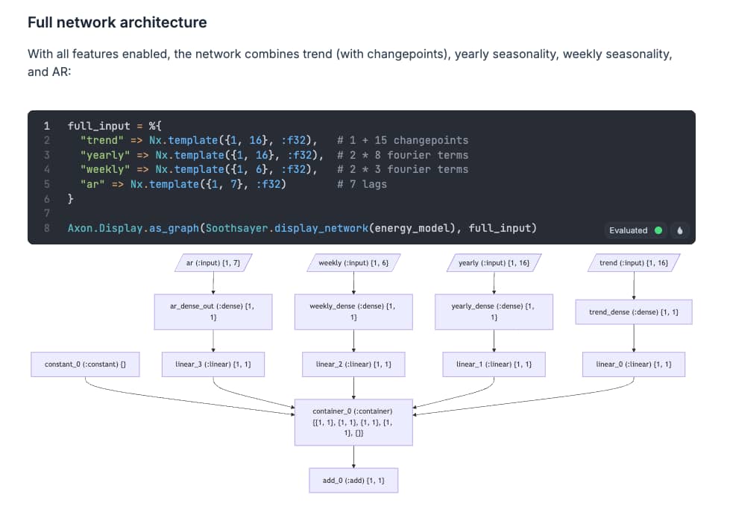Click the trend input node
Image resolution: width=730 pixels, height=512 pixels.
[634, 263]
